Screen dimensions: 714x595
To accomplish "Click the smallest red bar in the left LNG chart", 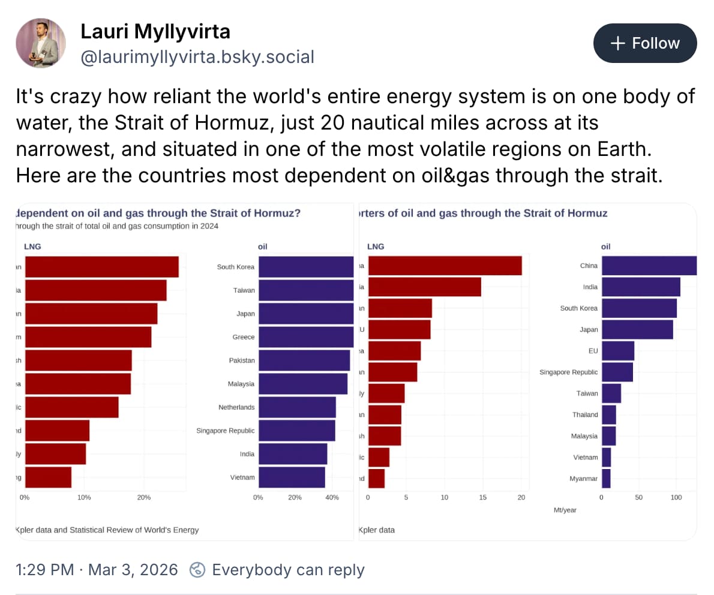I will (48, 477).
